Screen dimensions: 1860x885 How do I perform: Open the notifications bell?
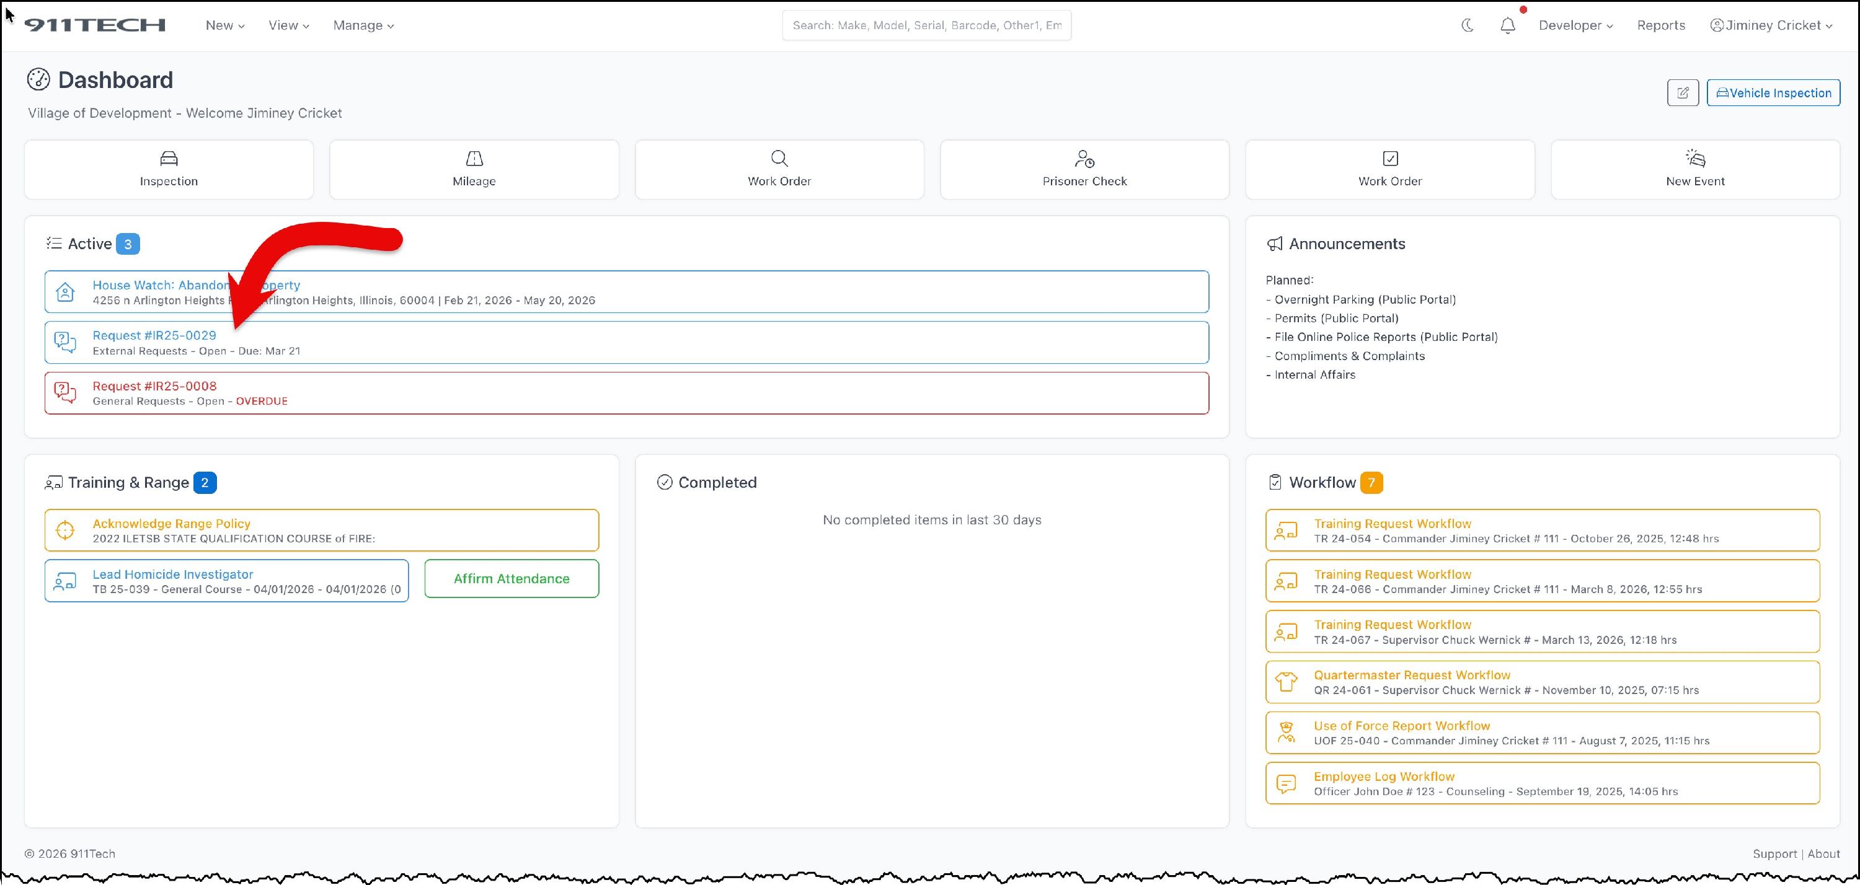(x=1508, y=26)
